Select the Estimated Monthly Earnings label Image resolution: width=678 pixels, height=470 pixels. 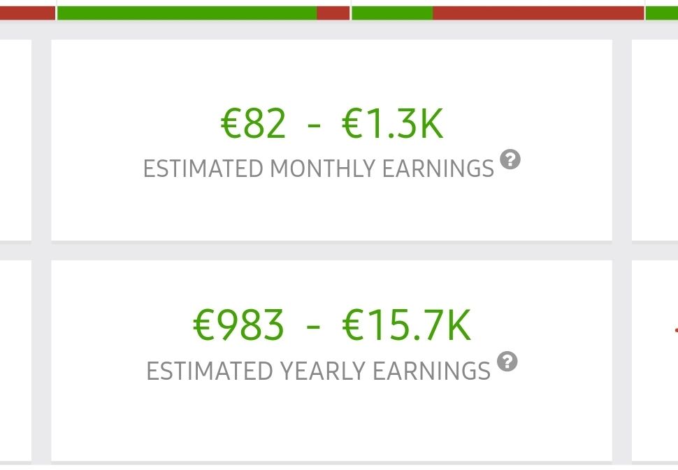coord(318,169)
